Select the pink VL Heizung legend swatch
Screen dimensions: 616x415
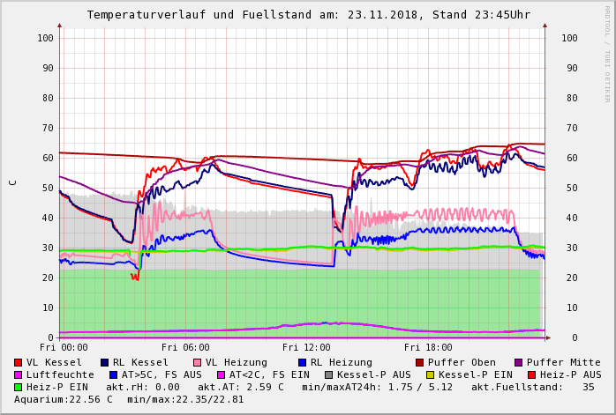(x=198, y=362)
